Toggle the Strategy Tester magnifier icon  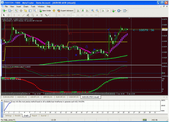pyautogui.click(x=35, y=11)
